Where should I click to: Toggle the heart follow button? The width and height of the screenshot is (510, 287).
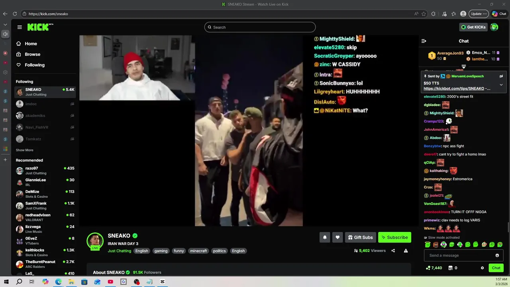click(x=337, y=237)
